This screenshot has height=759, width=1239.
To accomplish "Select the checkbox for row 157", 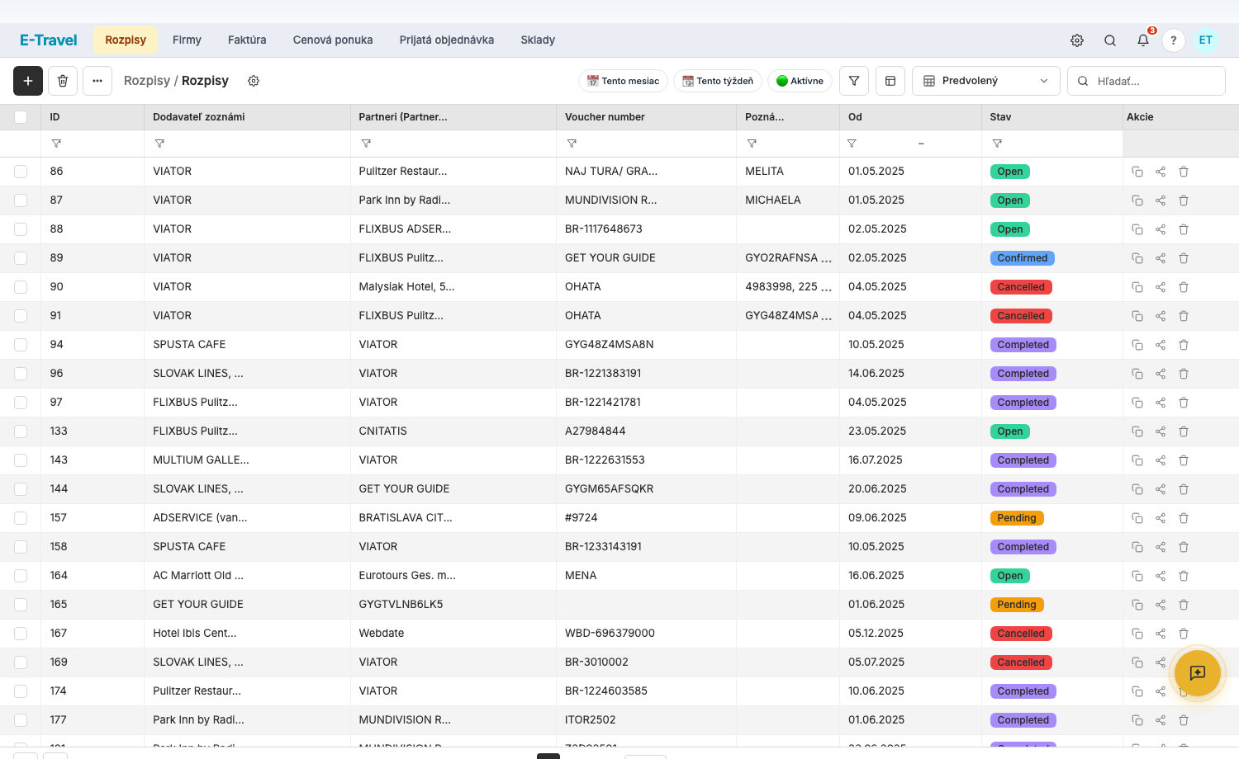I will tap(21, 518).
